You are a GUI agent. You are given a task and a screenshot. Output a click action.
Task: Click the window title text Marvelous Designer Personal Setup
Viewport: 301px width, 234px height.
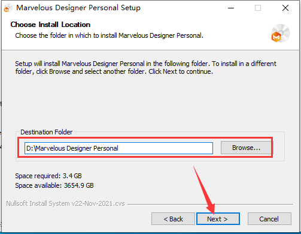pos(78,8)
